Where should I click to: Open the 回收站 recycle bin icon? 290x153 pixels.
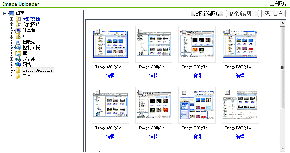18,42
